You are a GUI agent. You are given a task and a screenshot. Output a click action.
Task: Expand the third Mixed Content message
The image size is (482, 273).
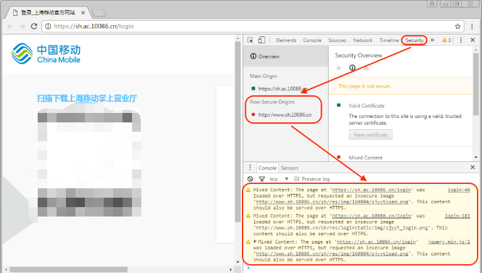[255, 242]
